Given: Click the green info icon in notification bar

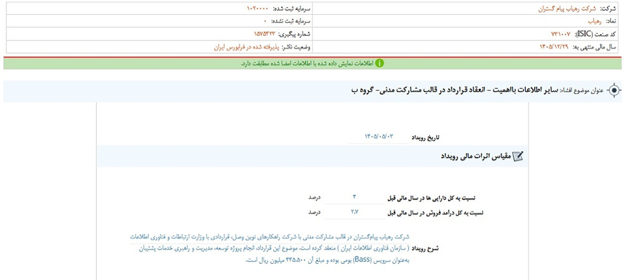Looking at the screenshot, I should click(380, 63).
